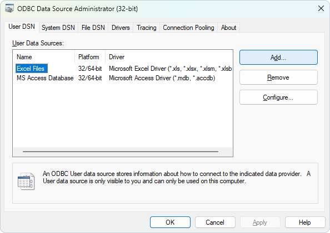This screenshot has width=330, height=233.
Task: Show the About tab
Action: [x=228, y=28]
